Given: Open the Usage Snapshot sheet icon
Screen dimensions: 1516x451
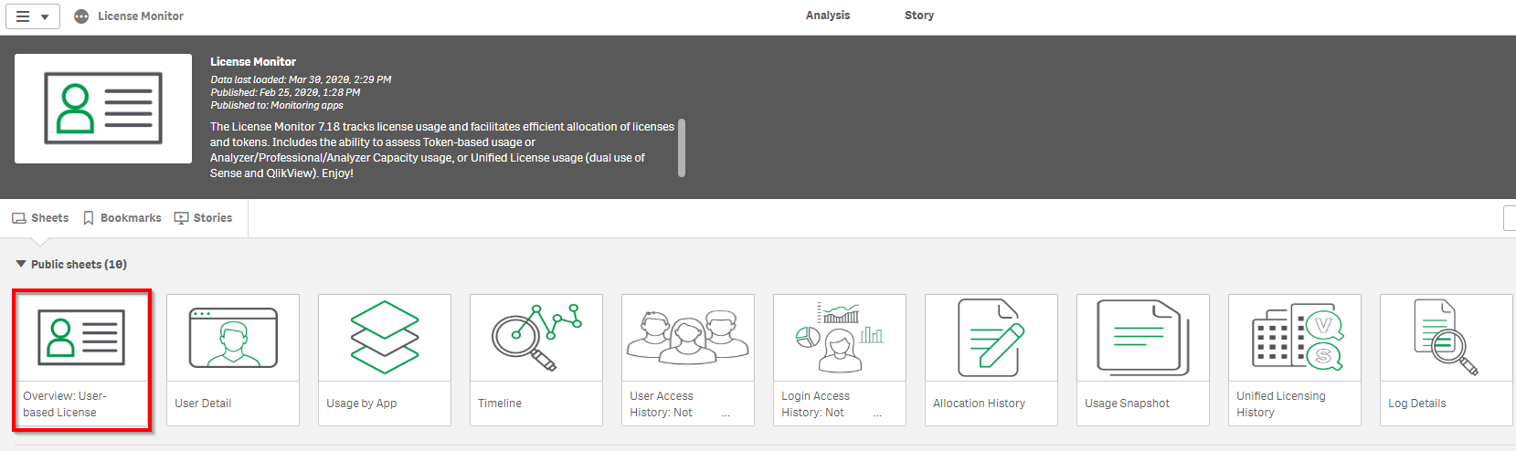Looking at the screenshot, I should click(1143, 338).
